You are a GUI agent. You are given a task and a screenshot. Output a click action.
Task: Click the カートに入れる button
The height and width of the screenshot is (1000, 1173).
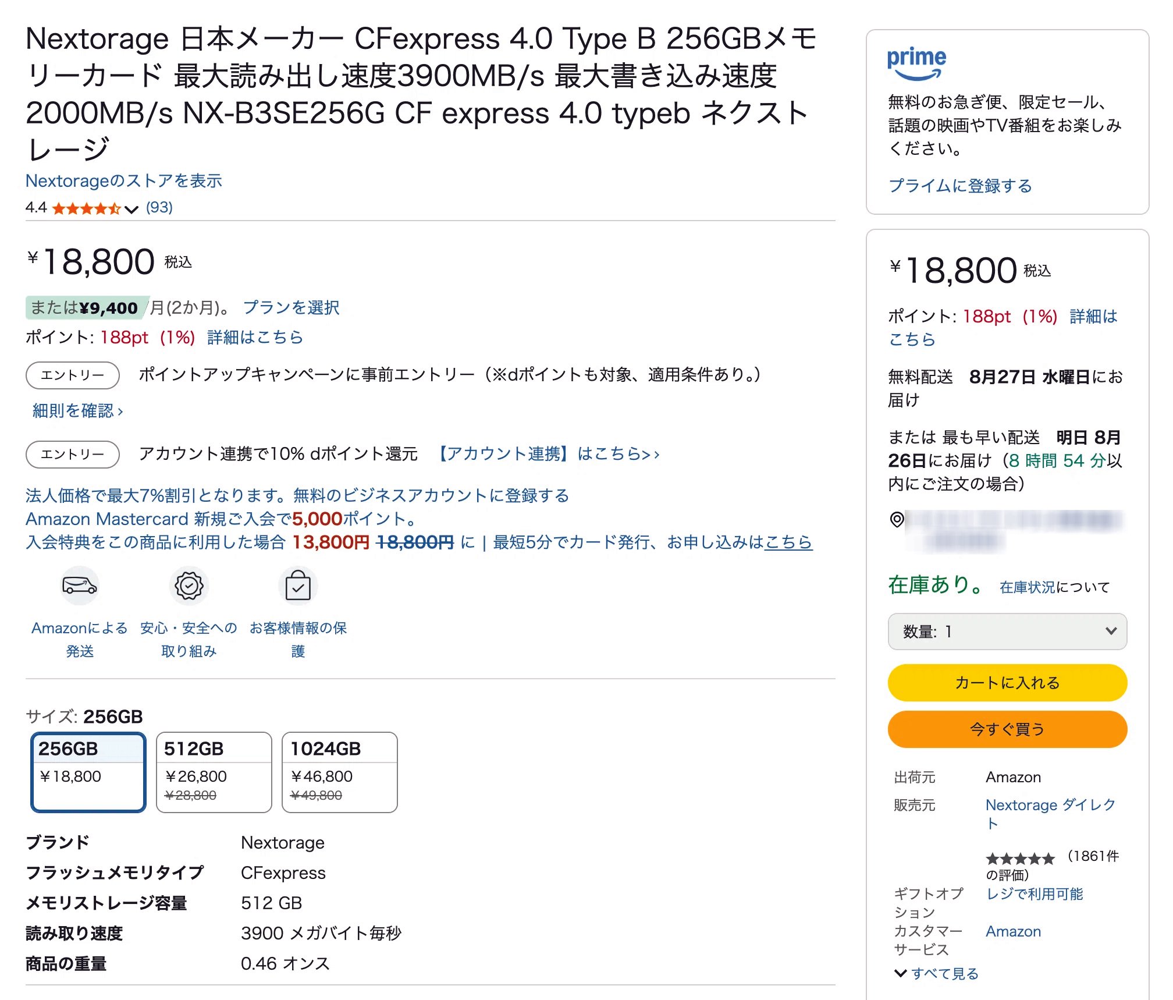1007,682
